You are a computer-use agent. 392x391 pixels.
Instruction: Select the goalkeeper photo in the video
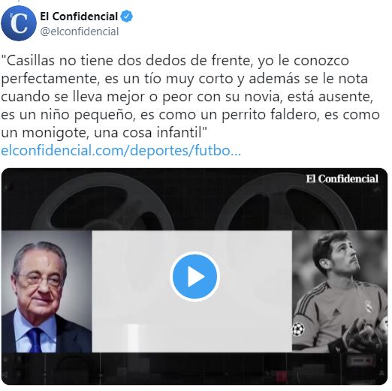[x=339, y=291]
